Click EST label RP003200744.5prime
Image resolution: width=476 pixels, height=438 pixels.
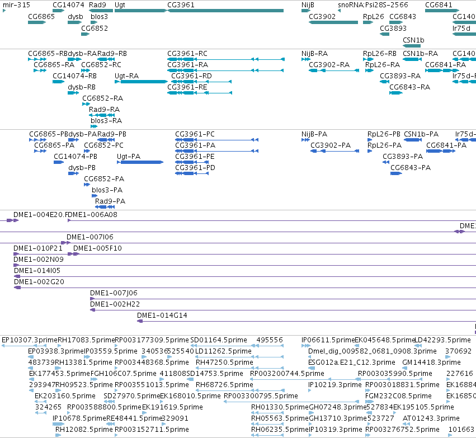[x=287, y=373]
